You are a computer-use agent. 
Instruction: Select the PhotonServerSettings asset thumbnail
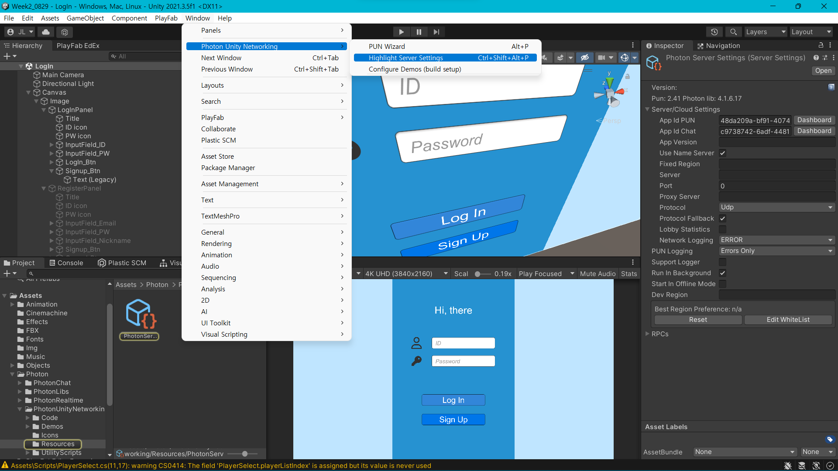point(141,314)
